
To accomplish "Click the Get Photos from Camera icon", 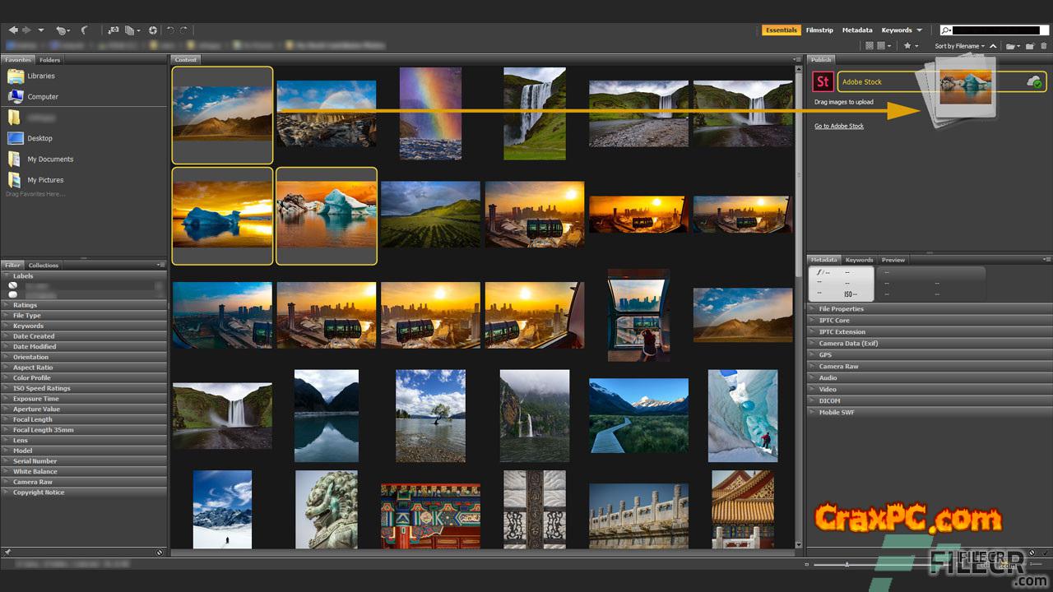I will (114, 30).
